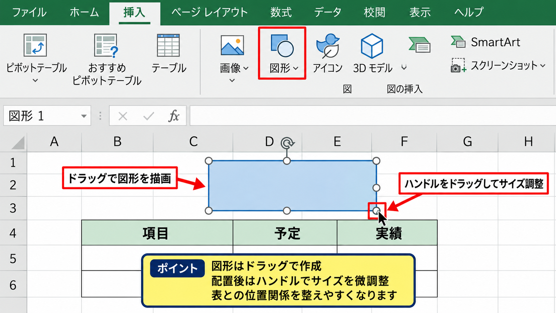556x313 pixels.
Task: Open the Shapes (図形) icon
Action: [x=282, y=46]
